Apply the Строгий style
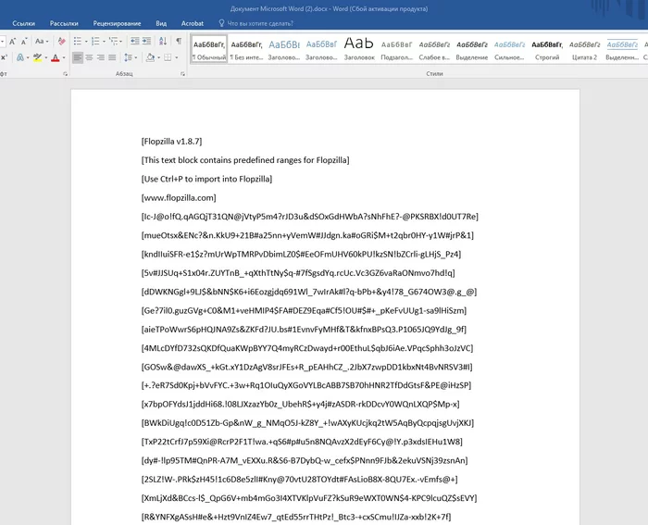The width and height of the screenshot is (648, 525). click(547, 49)
